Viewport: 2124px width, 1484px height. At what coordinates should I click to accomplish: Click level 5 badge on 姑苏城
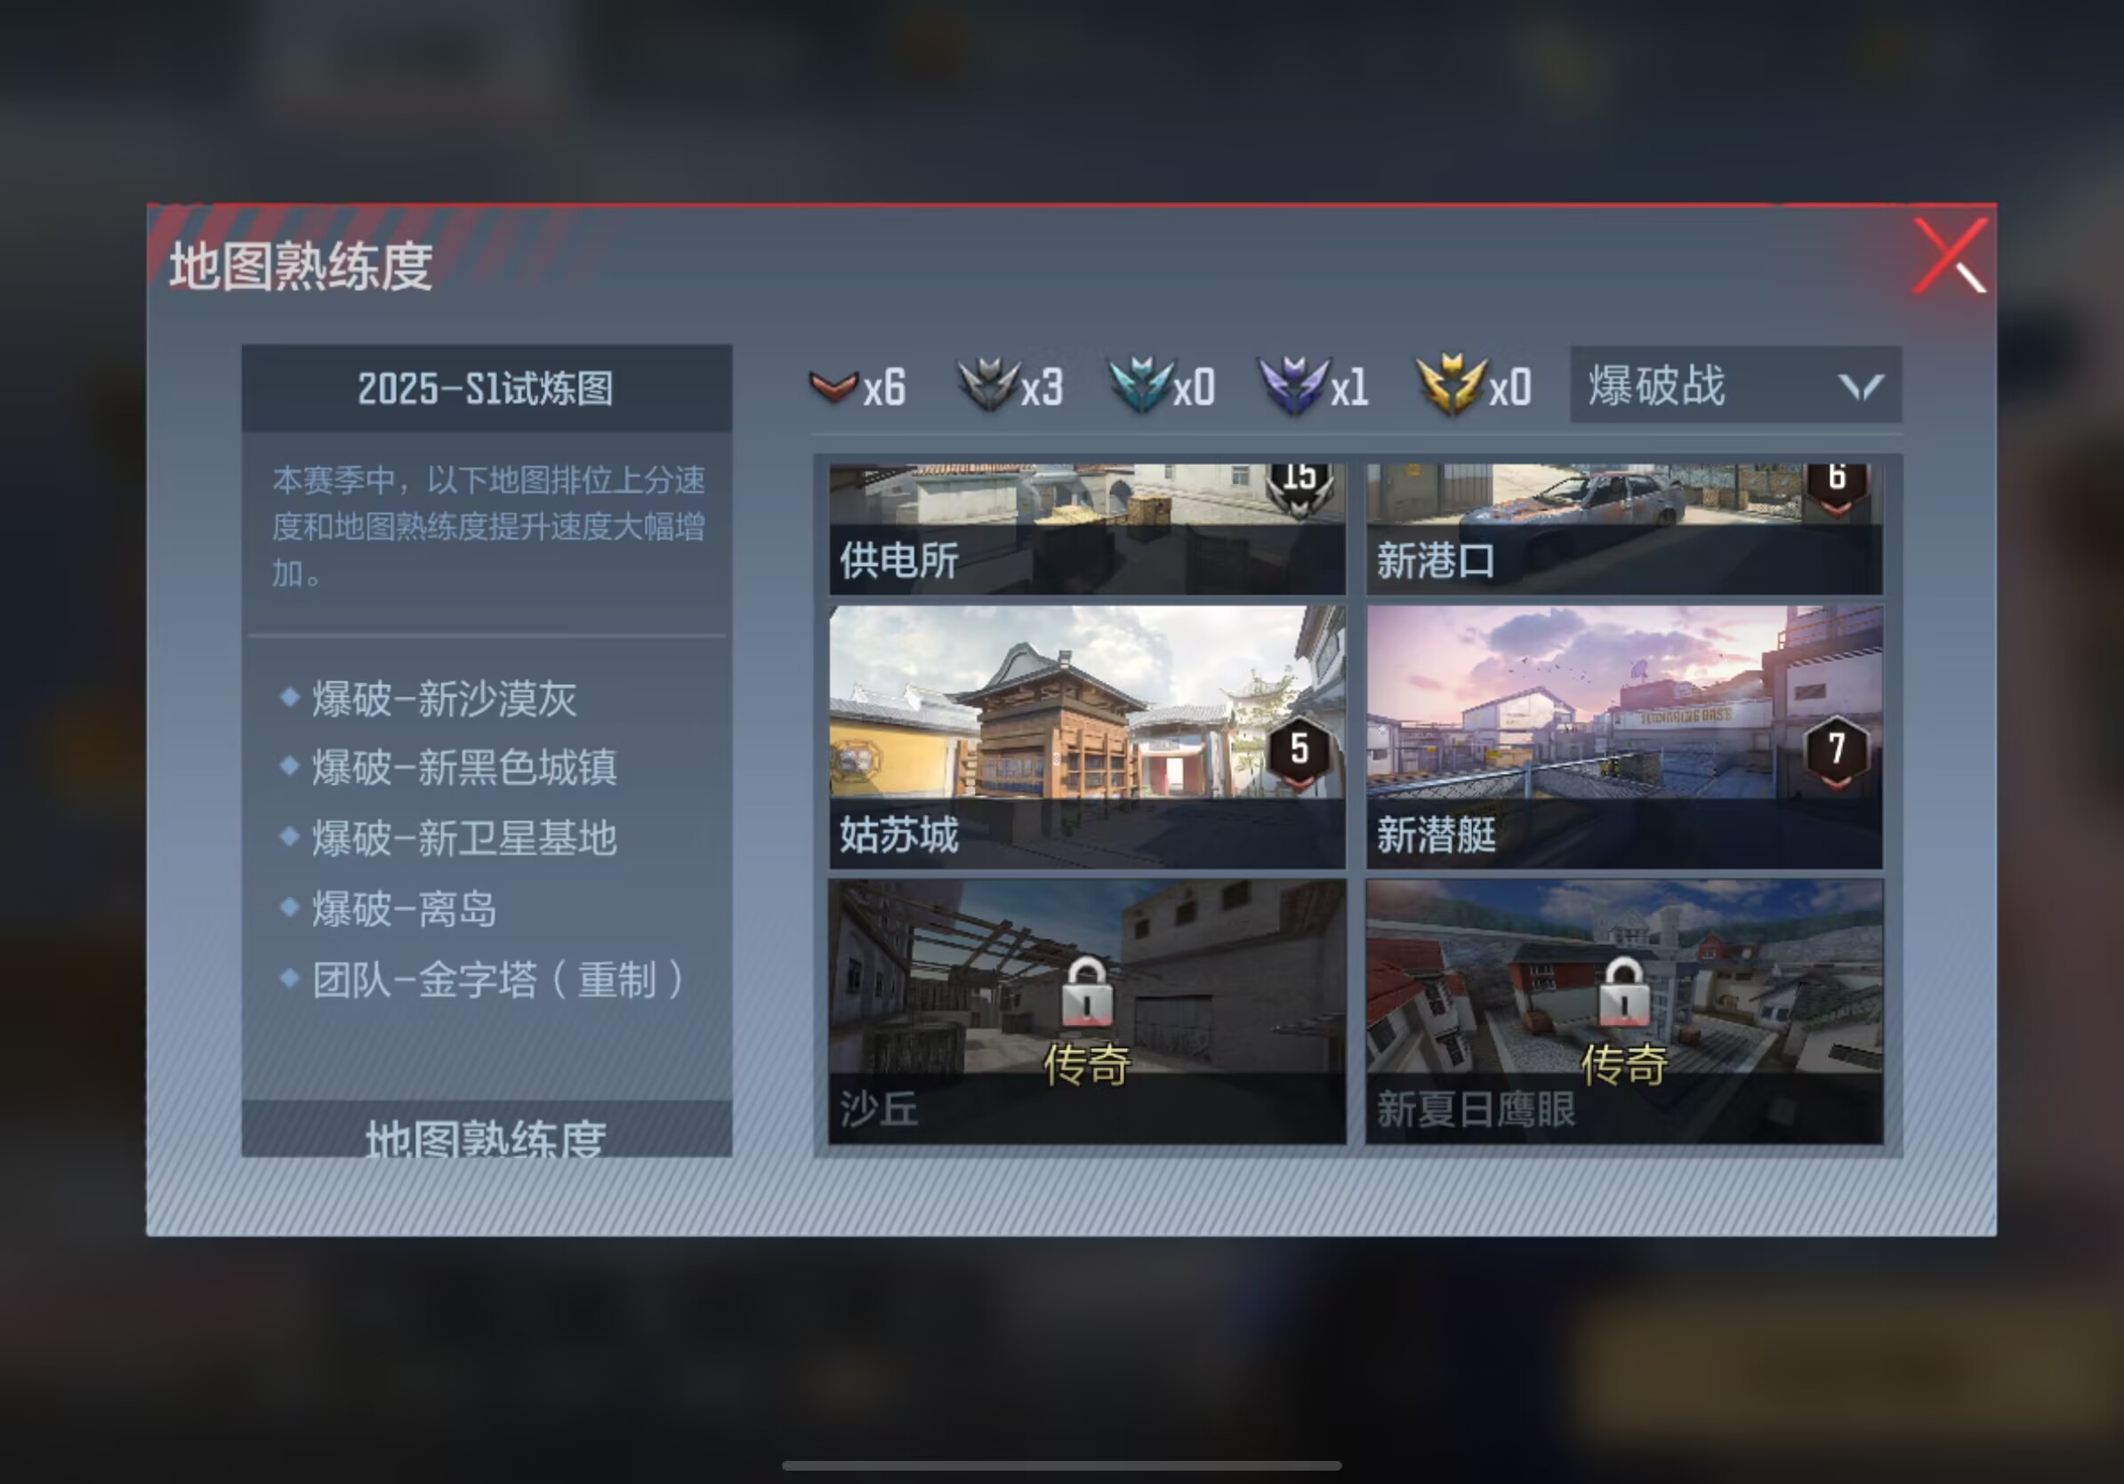(1299, 752)
